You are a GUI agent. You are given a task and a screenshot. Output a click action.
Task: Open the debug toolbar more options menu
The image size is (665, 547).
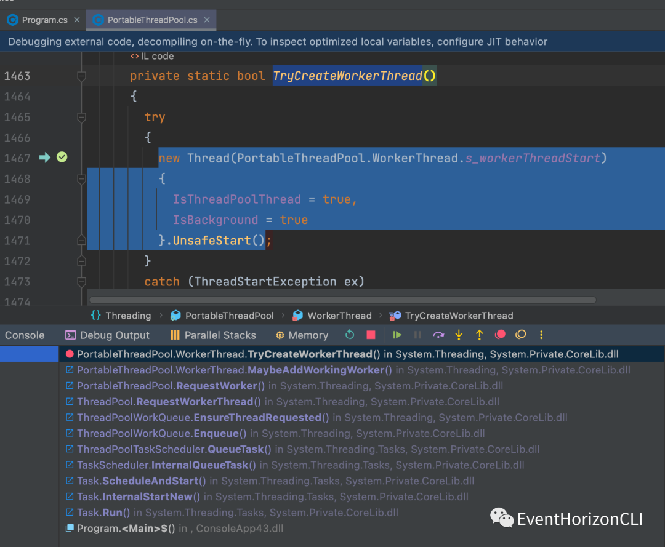[x=541, y=335]
